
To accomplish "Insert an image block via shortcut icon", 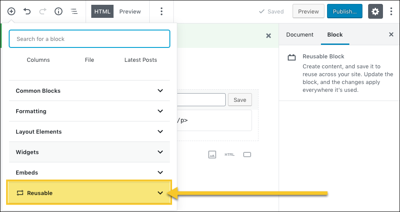I will click(x=212, y=155).
